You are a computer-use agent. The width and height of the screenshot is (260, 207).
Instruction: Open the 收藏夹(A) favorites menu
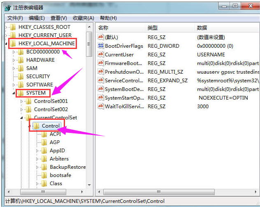[83, 18]
